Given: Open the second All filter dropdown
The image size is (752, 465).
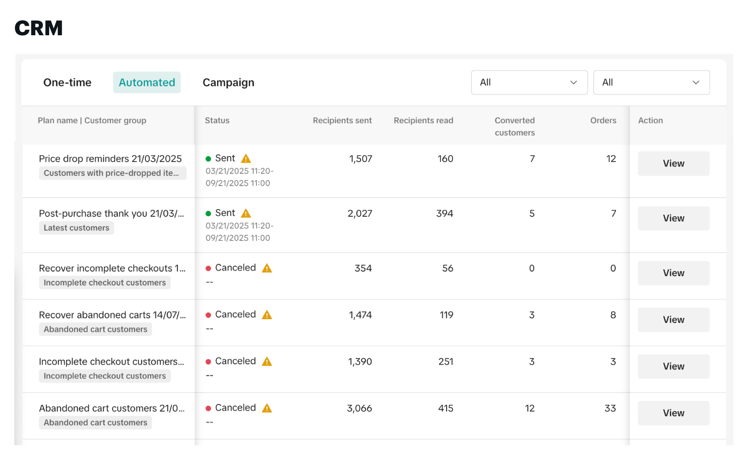Looking at the screenshot, I should point(651,82).
